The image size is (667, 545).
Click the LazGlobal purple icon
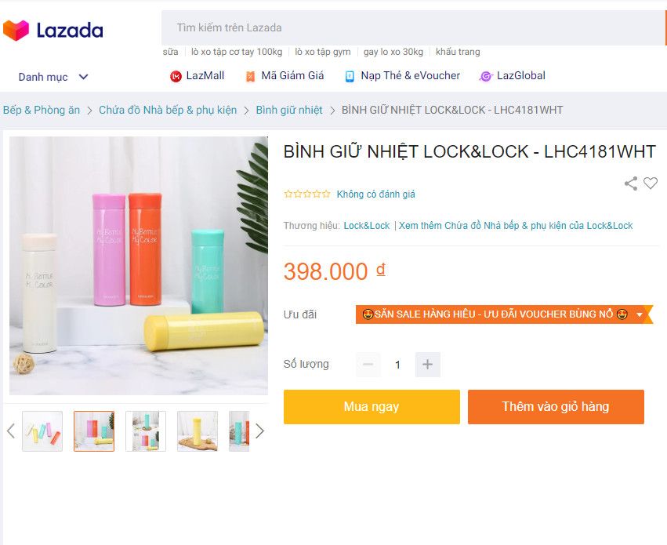pos(486,76)
